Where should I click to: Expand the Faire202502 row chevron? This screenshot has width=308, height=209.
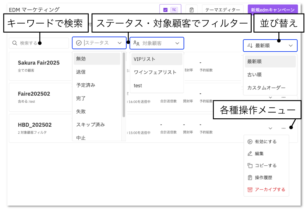(x=270, y=97)
